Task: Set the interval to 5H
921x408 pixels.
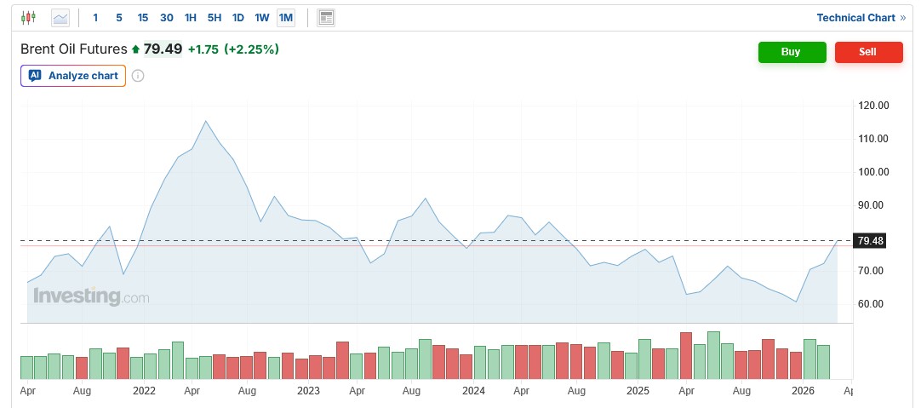Action: [215, 17]
